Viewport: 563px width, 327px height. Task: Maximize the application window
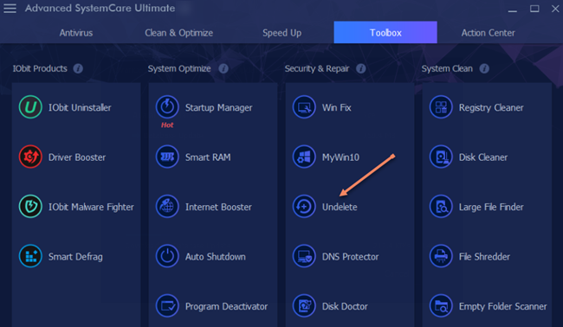pyautogui.click(x=534, y=9)
